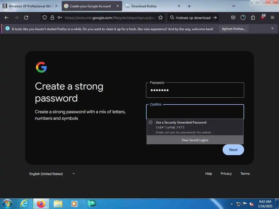Click the URL address bar
This screenshot has width=279, height=209.
click(x=110, y=18)
